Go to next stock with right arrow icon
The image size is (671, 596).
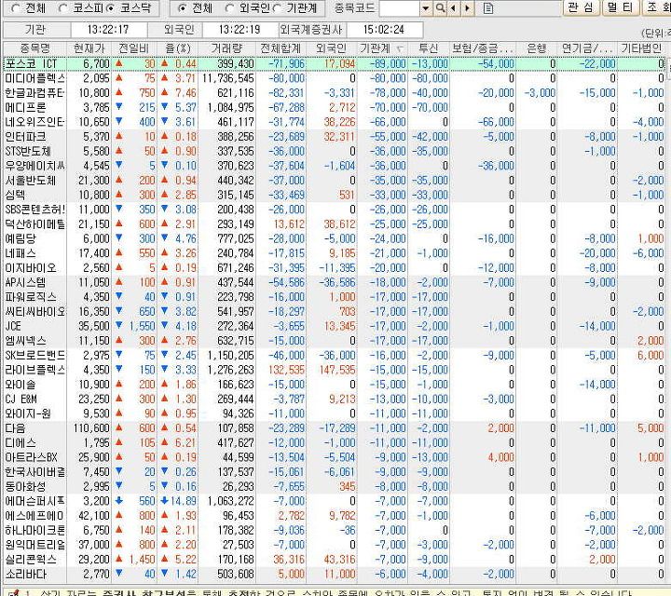coord(467,7)
